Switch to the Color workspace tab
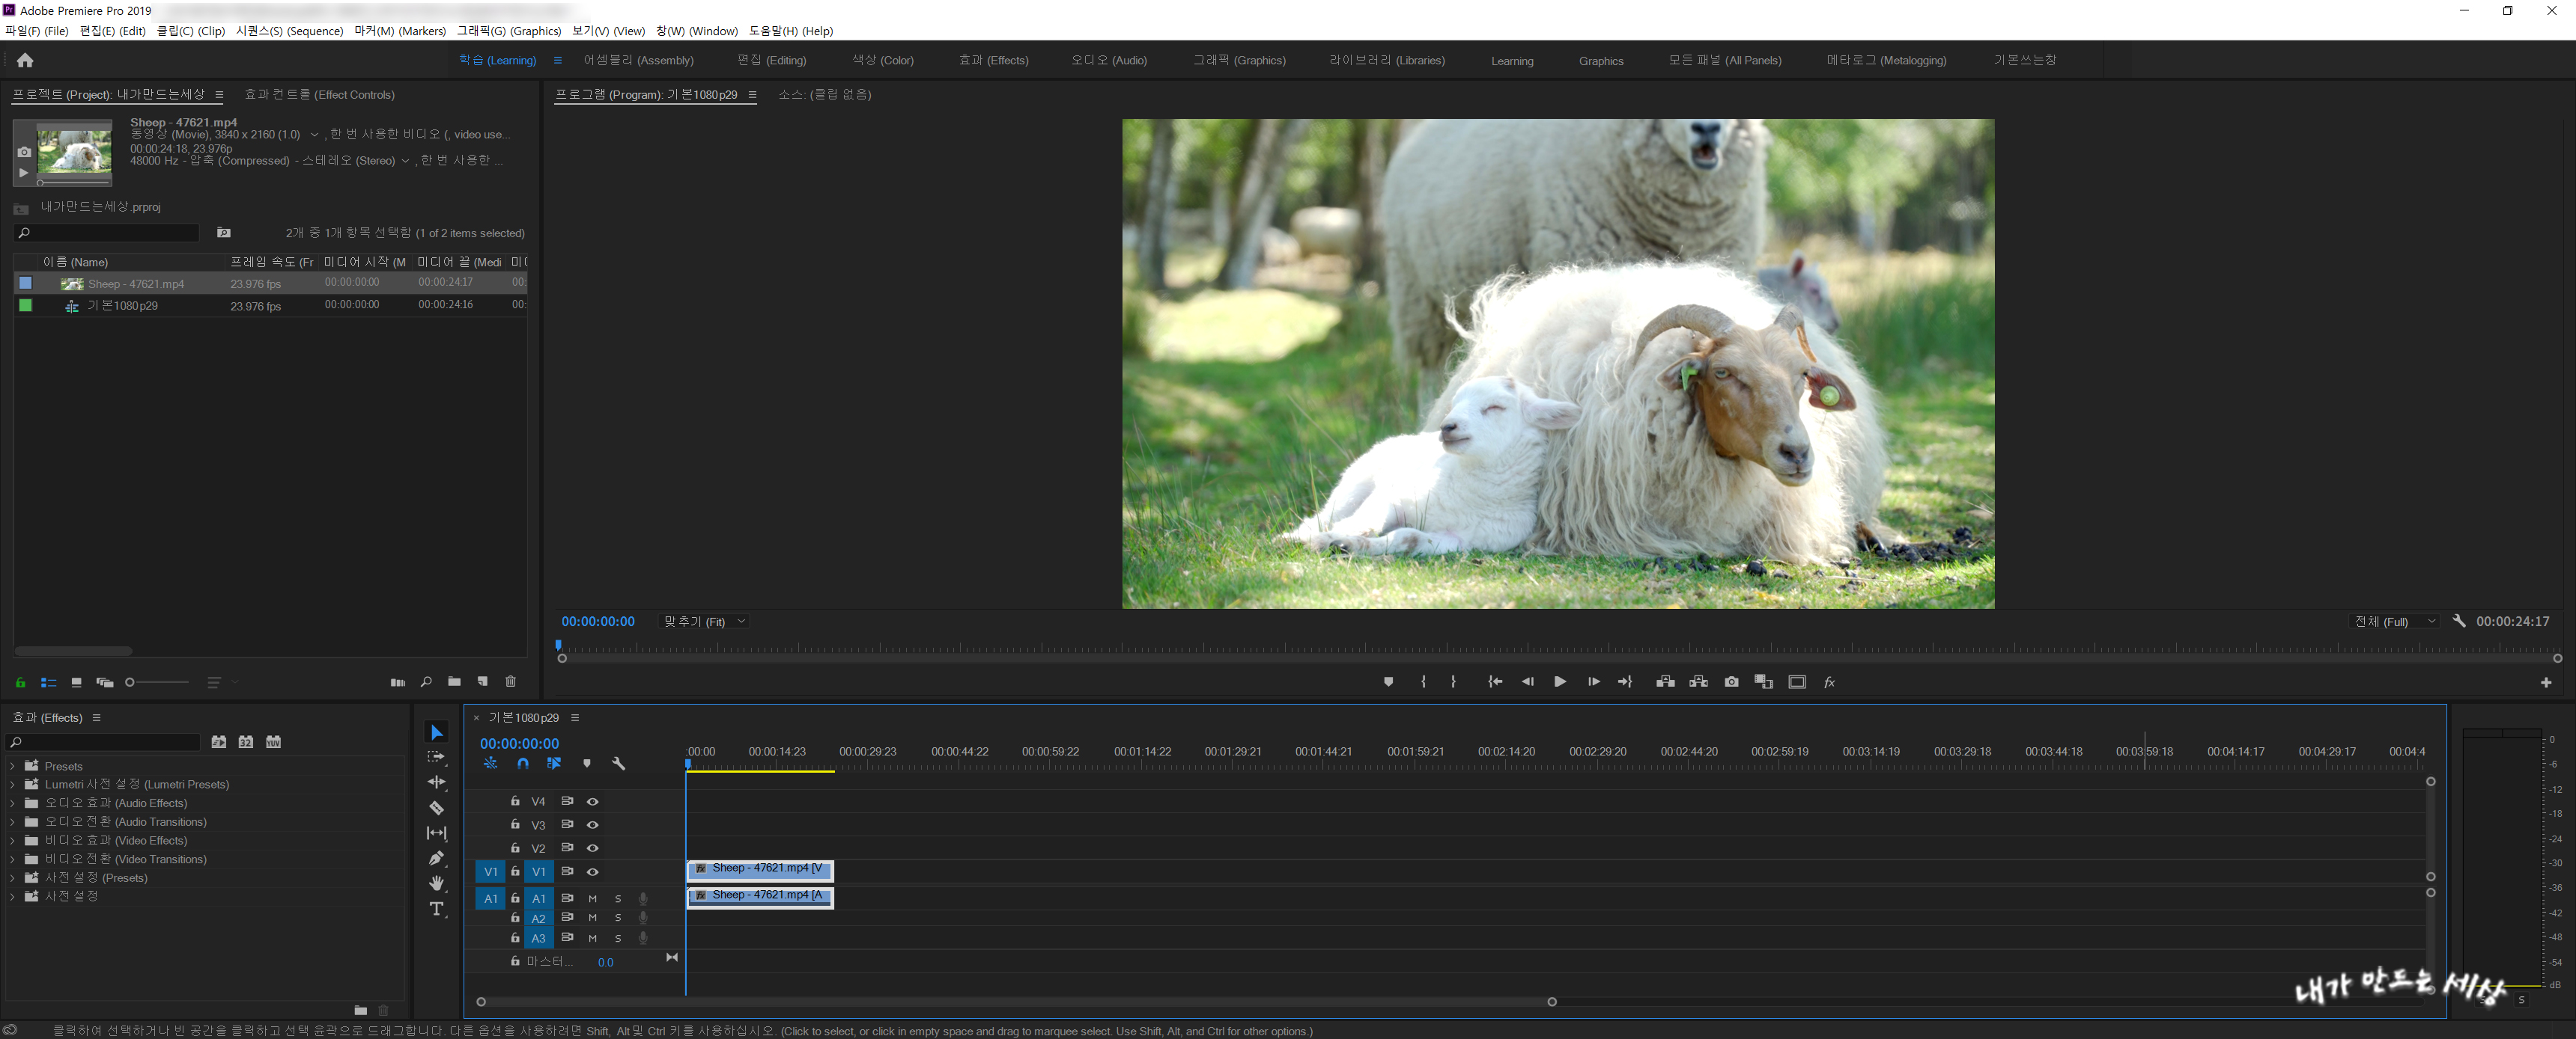 point(882,61)
